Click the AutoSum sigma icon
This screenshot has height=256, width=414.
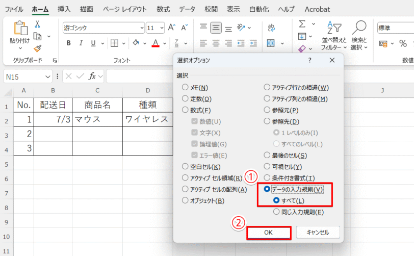click(x=302, y=24)
